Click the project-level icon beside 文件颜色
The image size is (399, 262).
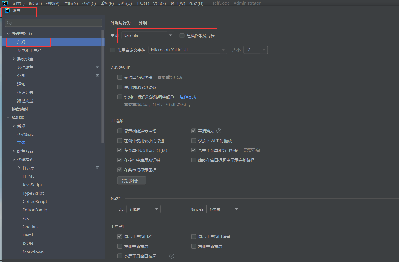97,67
